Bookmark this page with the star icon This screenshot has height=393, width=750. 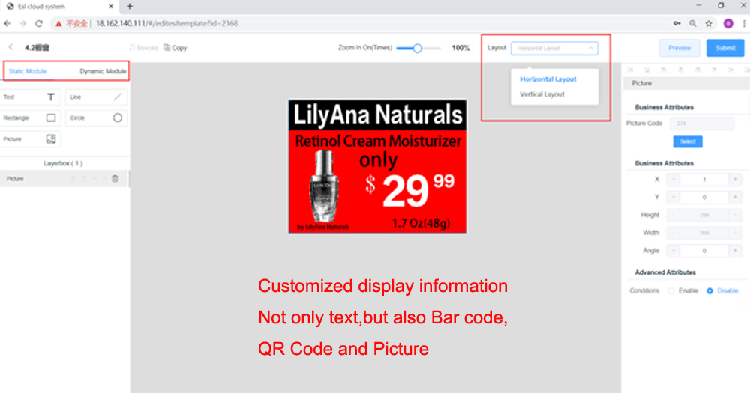[709, 23]
